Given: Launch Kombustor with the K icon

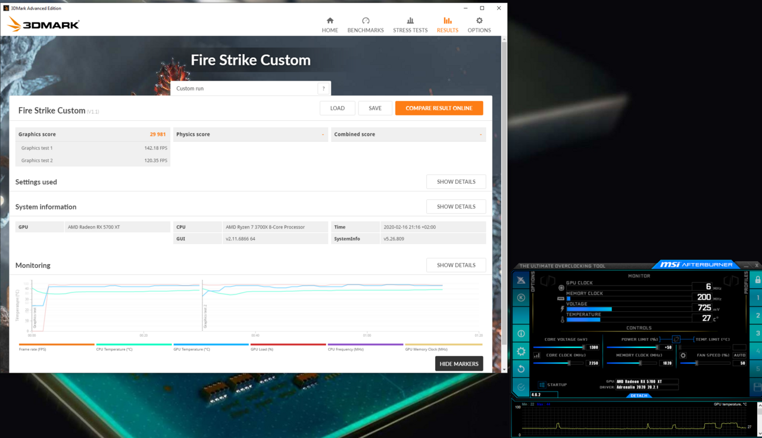Looking at the screenshot, I should click(x=521, y=298).
